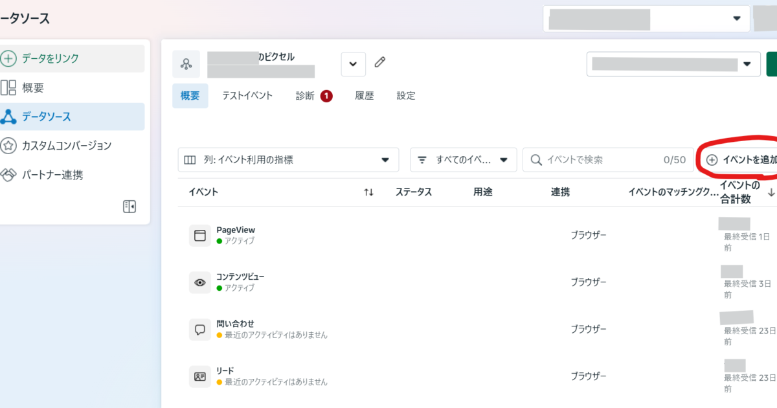This screenshot has width=777, height=408.
Task: Expand the 列: イベント利用の指標 dropdown
Action: point(288,159)
